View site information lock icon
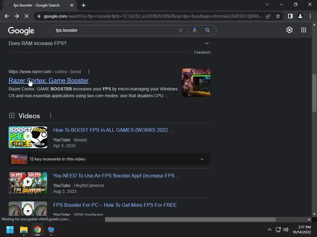The height and width of the screenshot is (237, 317). click(x=39, y=16)
